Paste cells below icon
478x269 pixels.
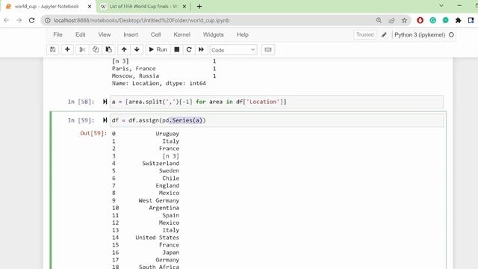(x=108, y=50)
